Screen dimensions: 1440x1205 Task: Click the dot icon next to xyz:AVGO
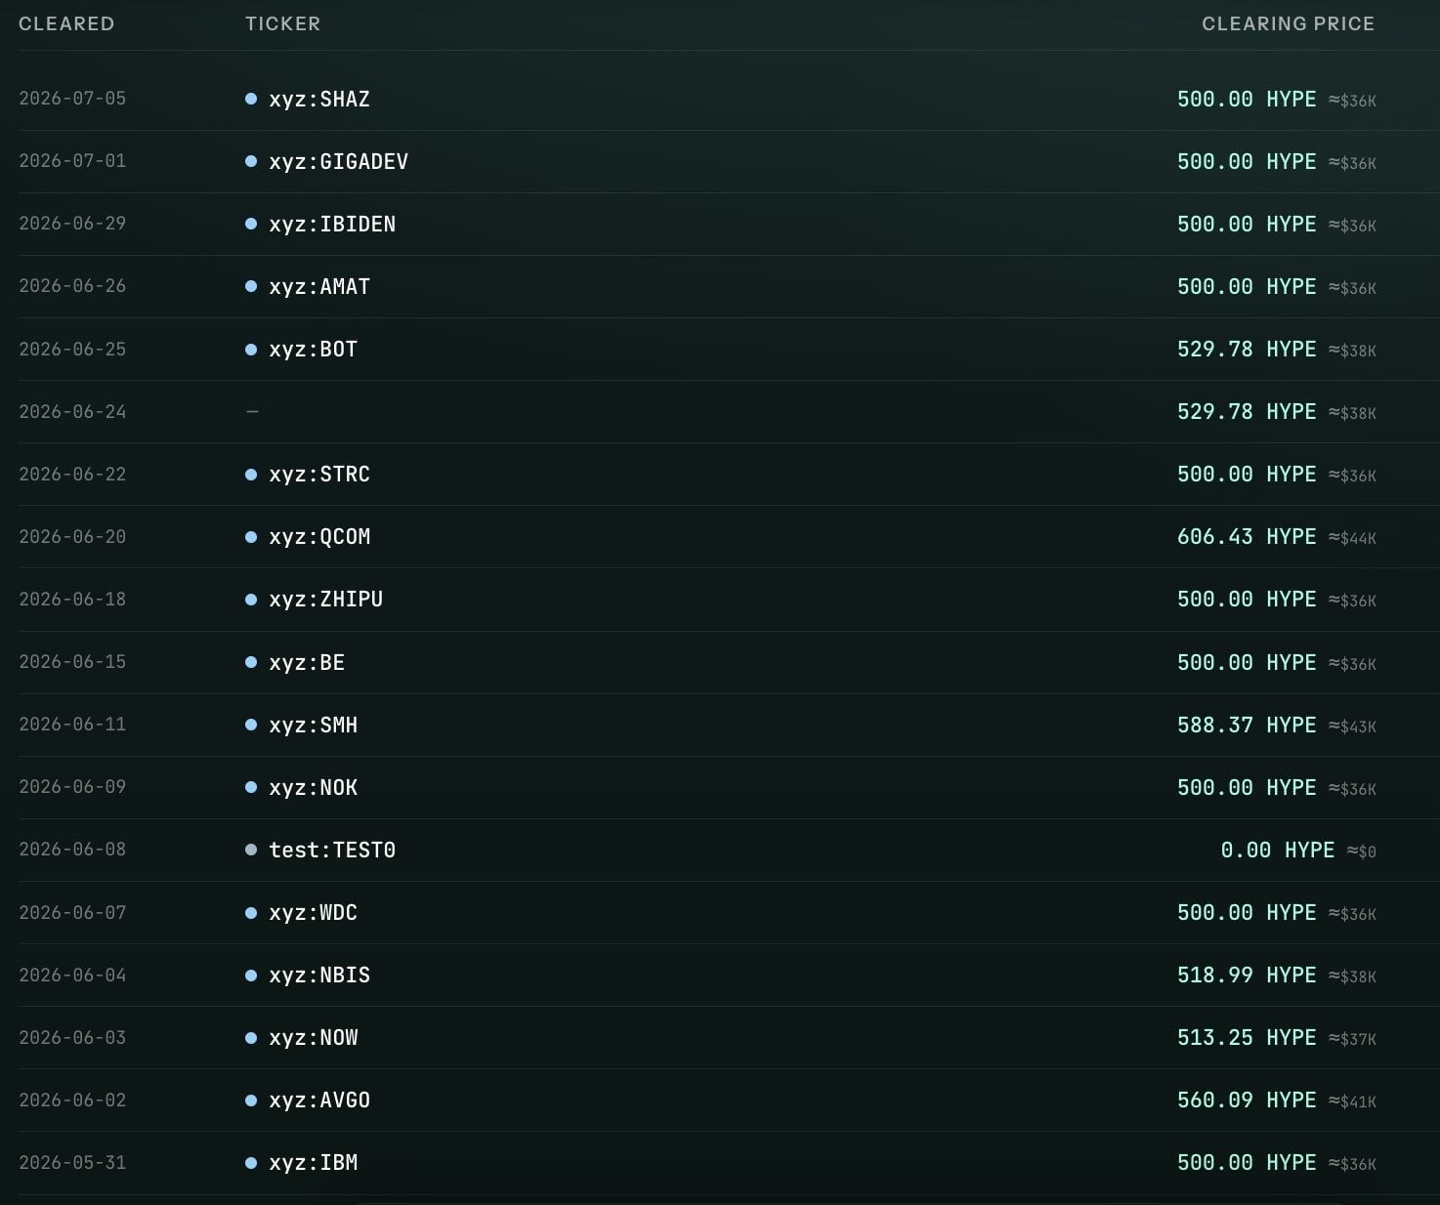pyautogui.click(x=251, y=1101)
